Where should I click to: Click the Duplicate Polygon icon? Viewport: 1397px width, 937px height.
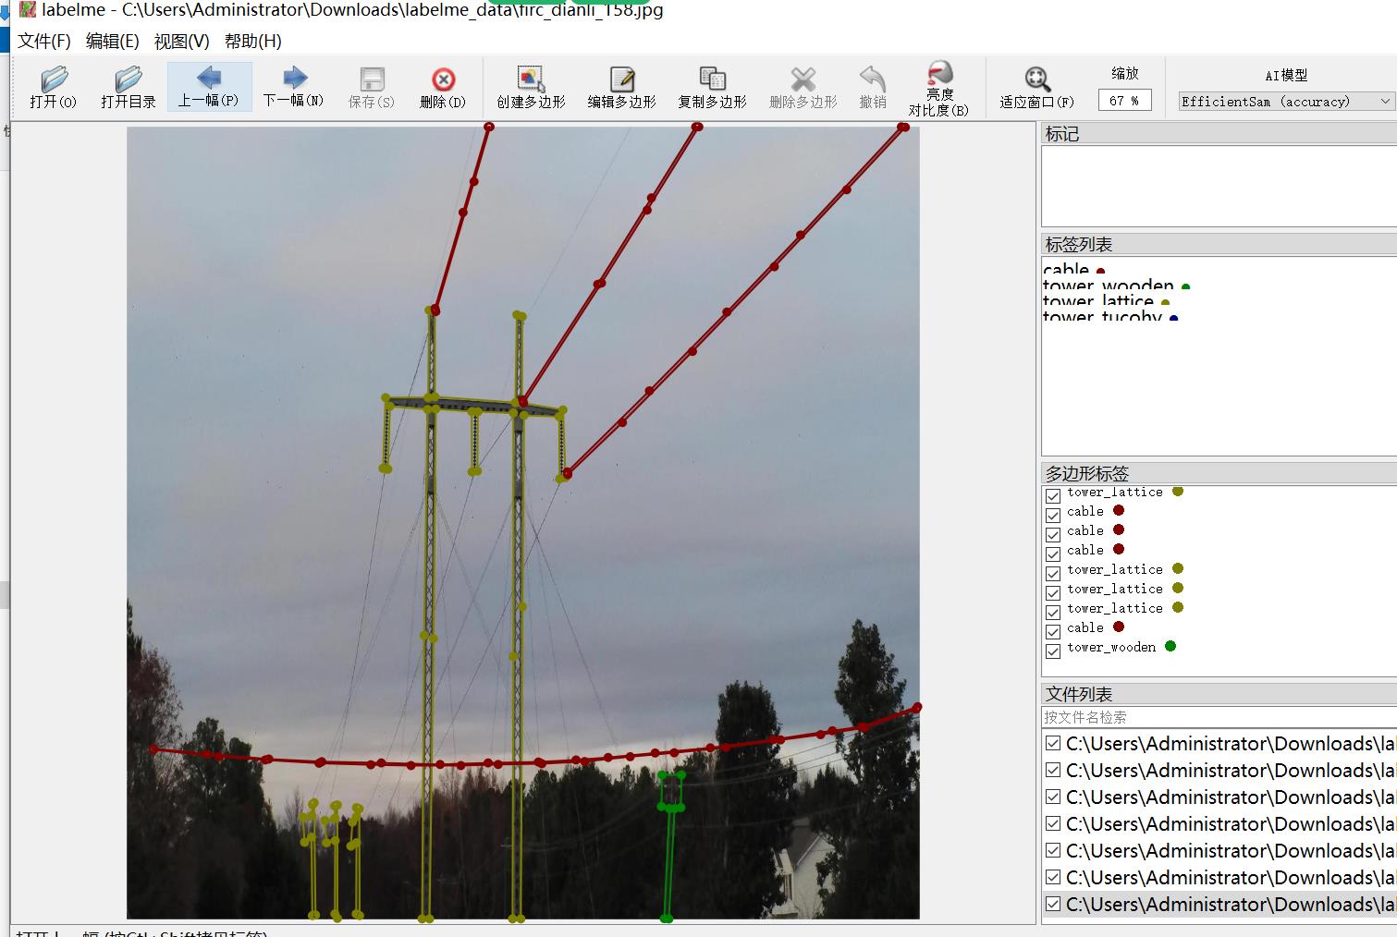pos(712,80)
